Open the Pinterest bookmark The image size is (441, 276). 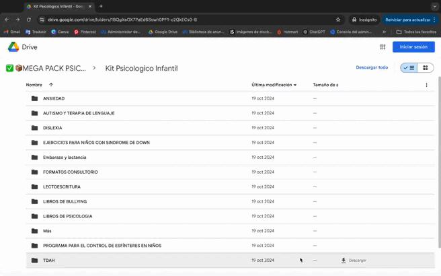pos(85,32)
